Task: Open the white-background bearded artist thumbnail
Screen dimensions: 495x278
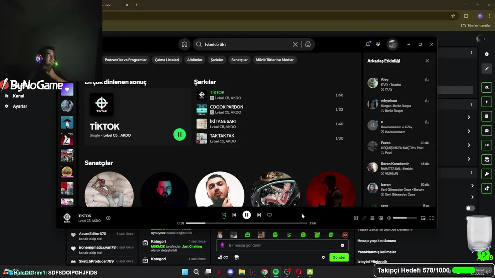Action: [x=220, y=189]
